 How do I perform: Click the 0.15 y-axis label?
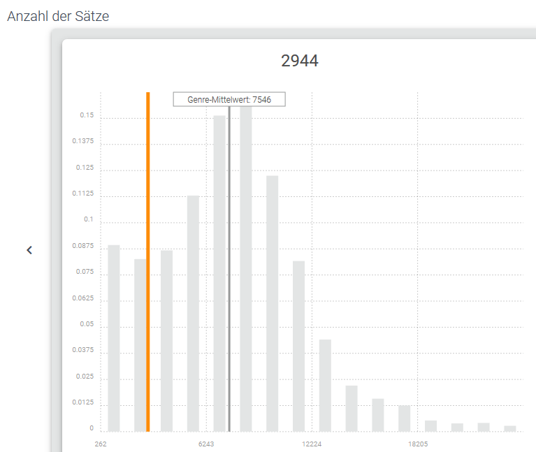86,115
